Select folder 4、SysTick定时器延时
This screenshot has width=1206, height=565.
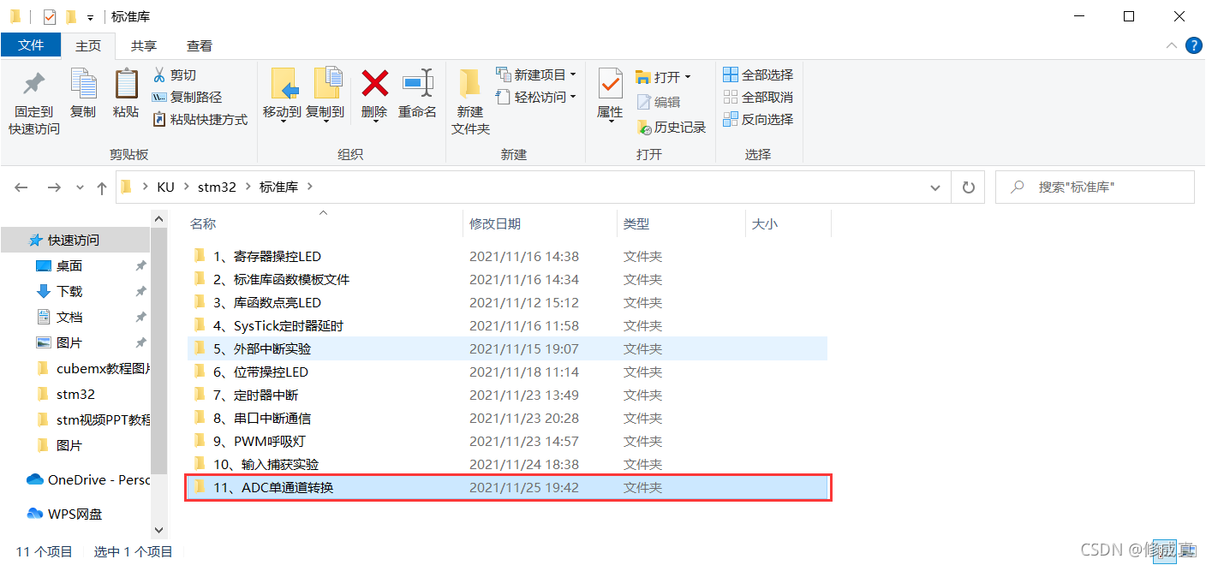coord(508,325)
